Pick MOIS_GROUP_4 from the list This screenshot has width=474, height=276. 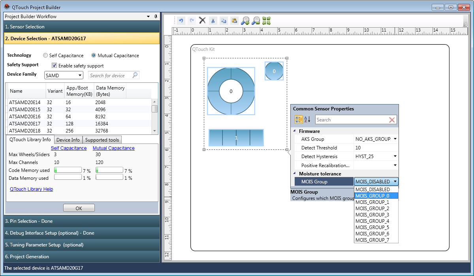pyautogui.click(x=376, y=221)
